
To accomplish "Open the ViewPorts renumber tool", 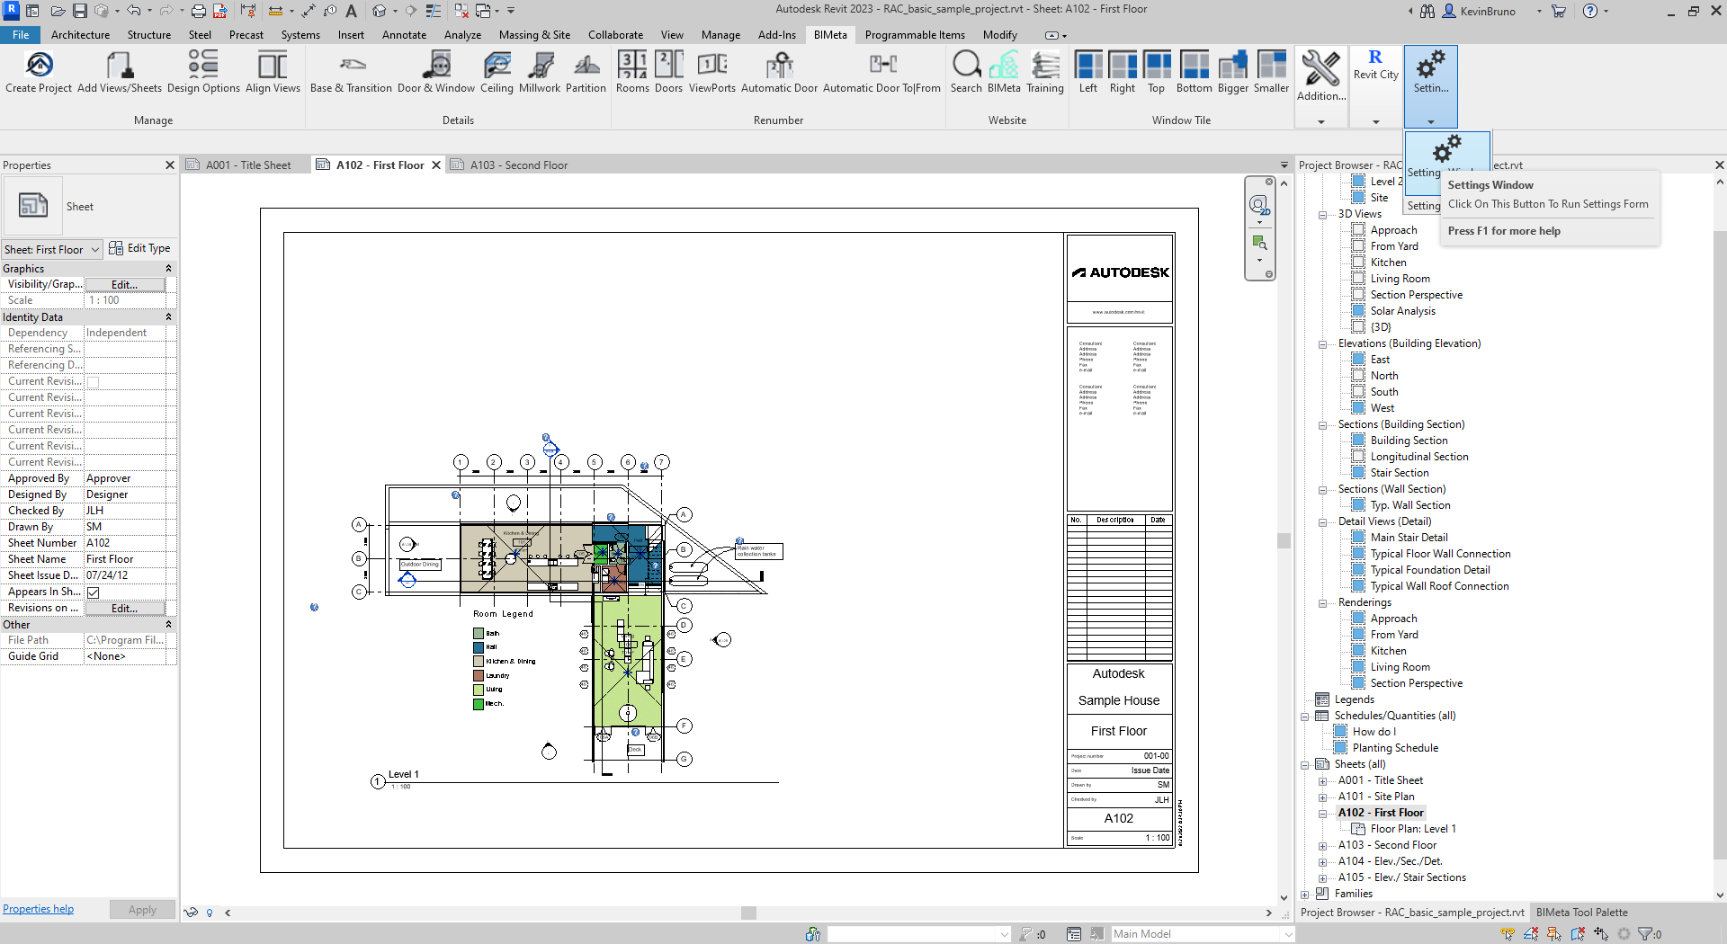I will (x=712, y=72).
